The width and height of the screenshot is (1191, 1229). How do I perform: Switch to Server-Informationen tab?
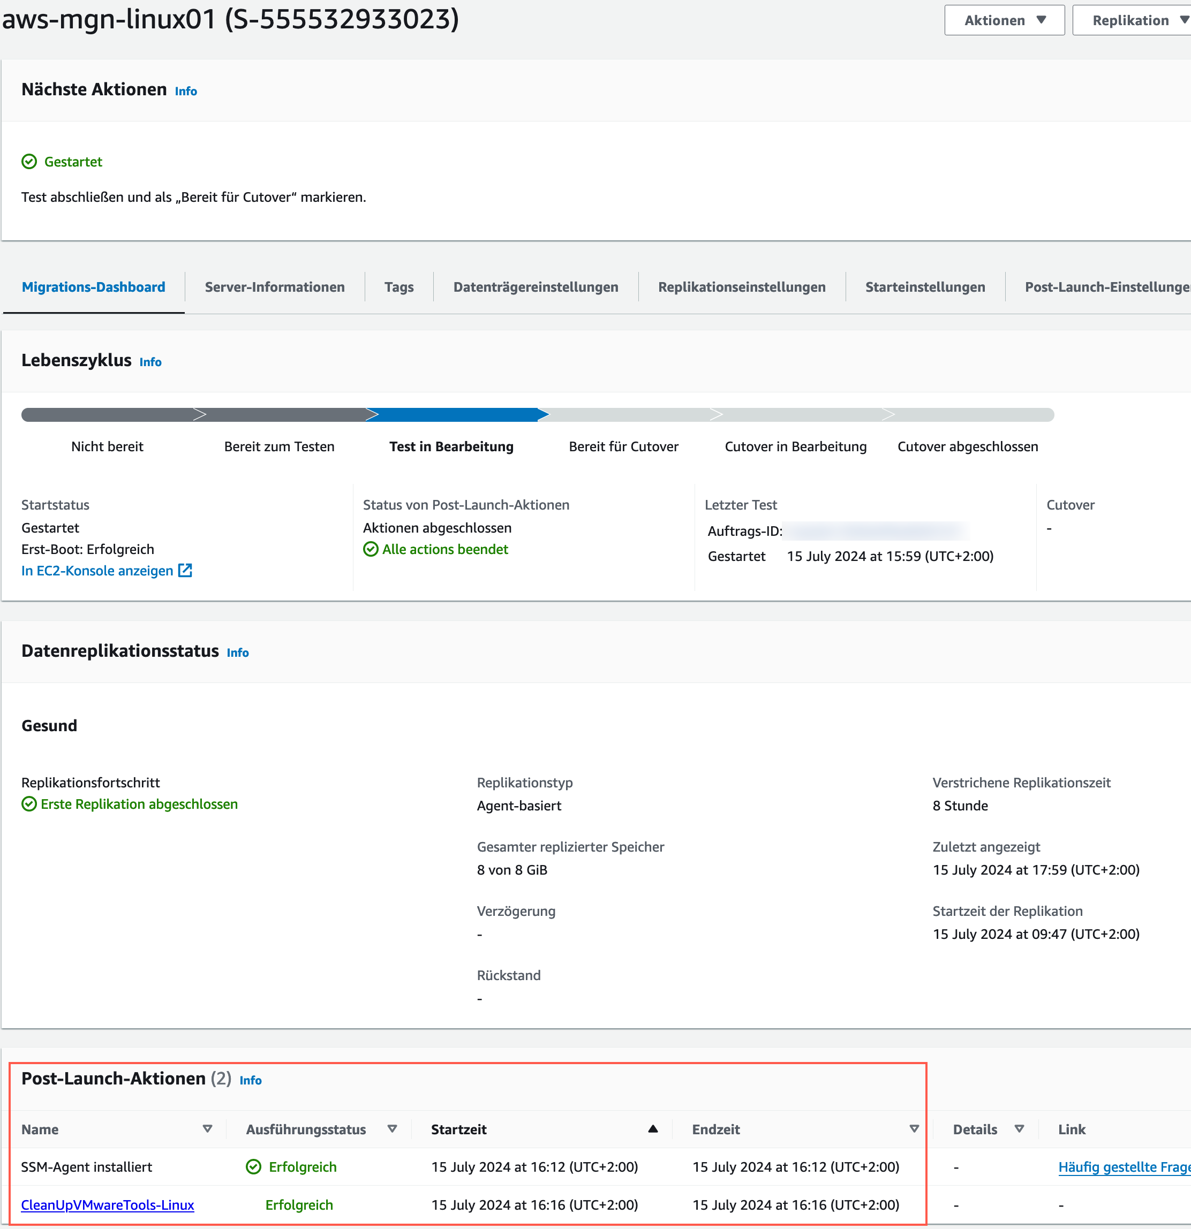click(275, 287)
